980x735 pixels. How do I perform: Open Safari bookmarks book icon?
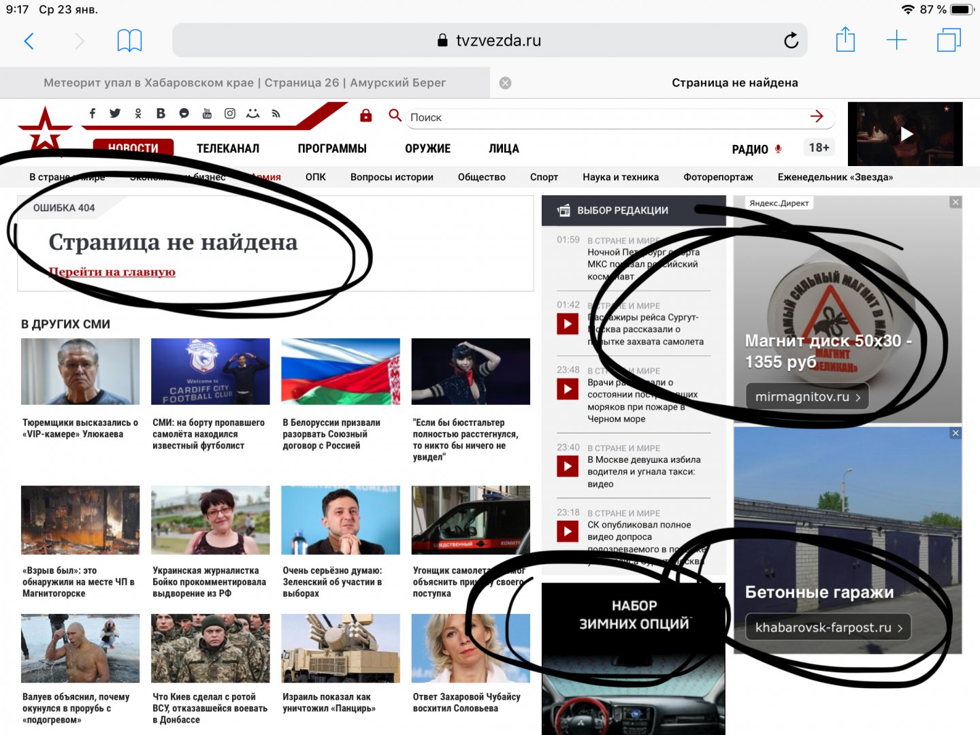(129, 41)
